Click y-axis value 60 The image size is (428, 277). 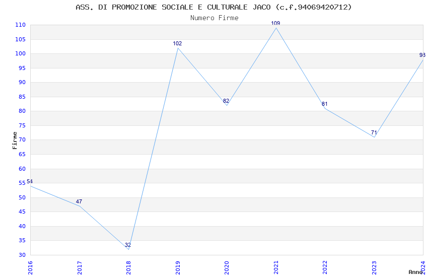[22, 169]
